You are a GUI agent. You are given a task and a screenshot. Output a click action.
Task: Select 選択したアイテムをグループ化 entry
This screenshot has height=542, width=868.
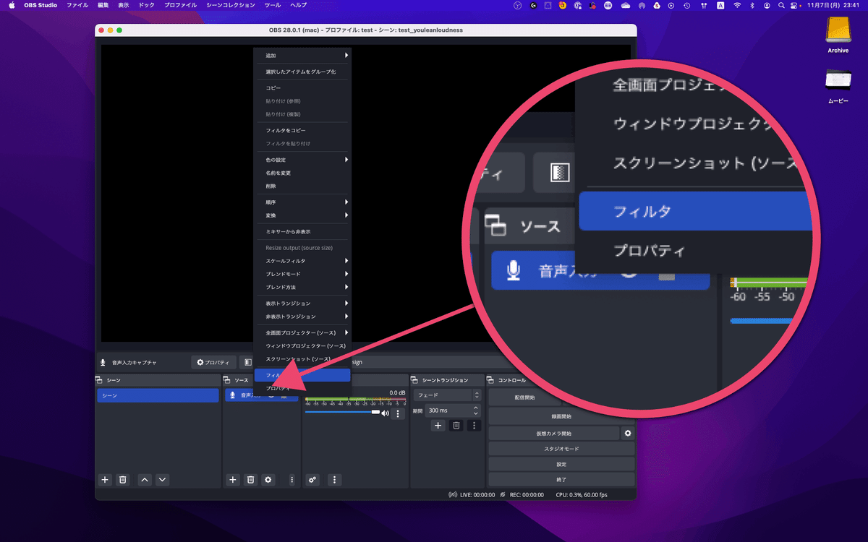click(302, 72)
